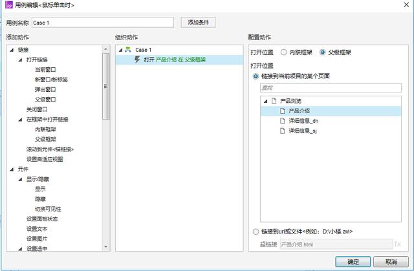Add the 设置自适应视图 action
414x271 pixels.
pos(45,159)
